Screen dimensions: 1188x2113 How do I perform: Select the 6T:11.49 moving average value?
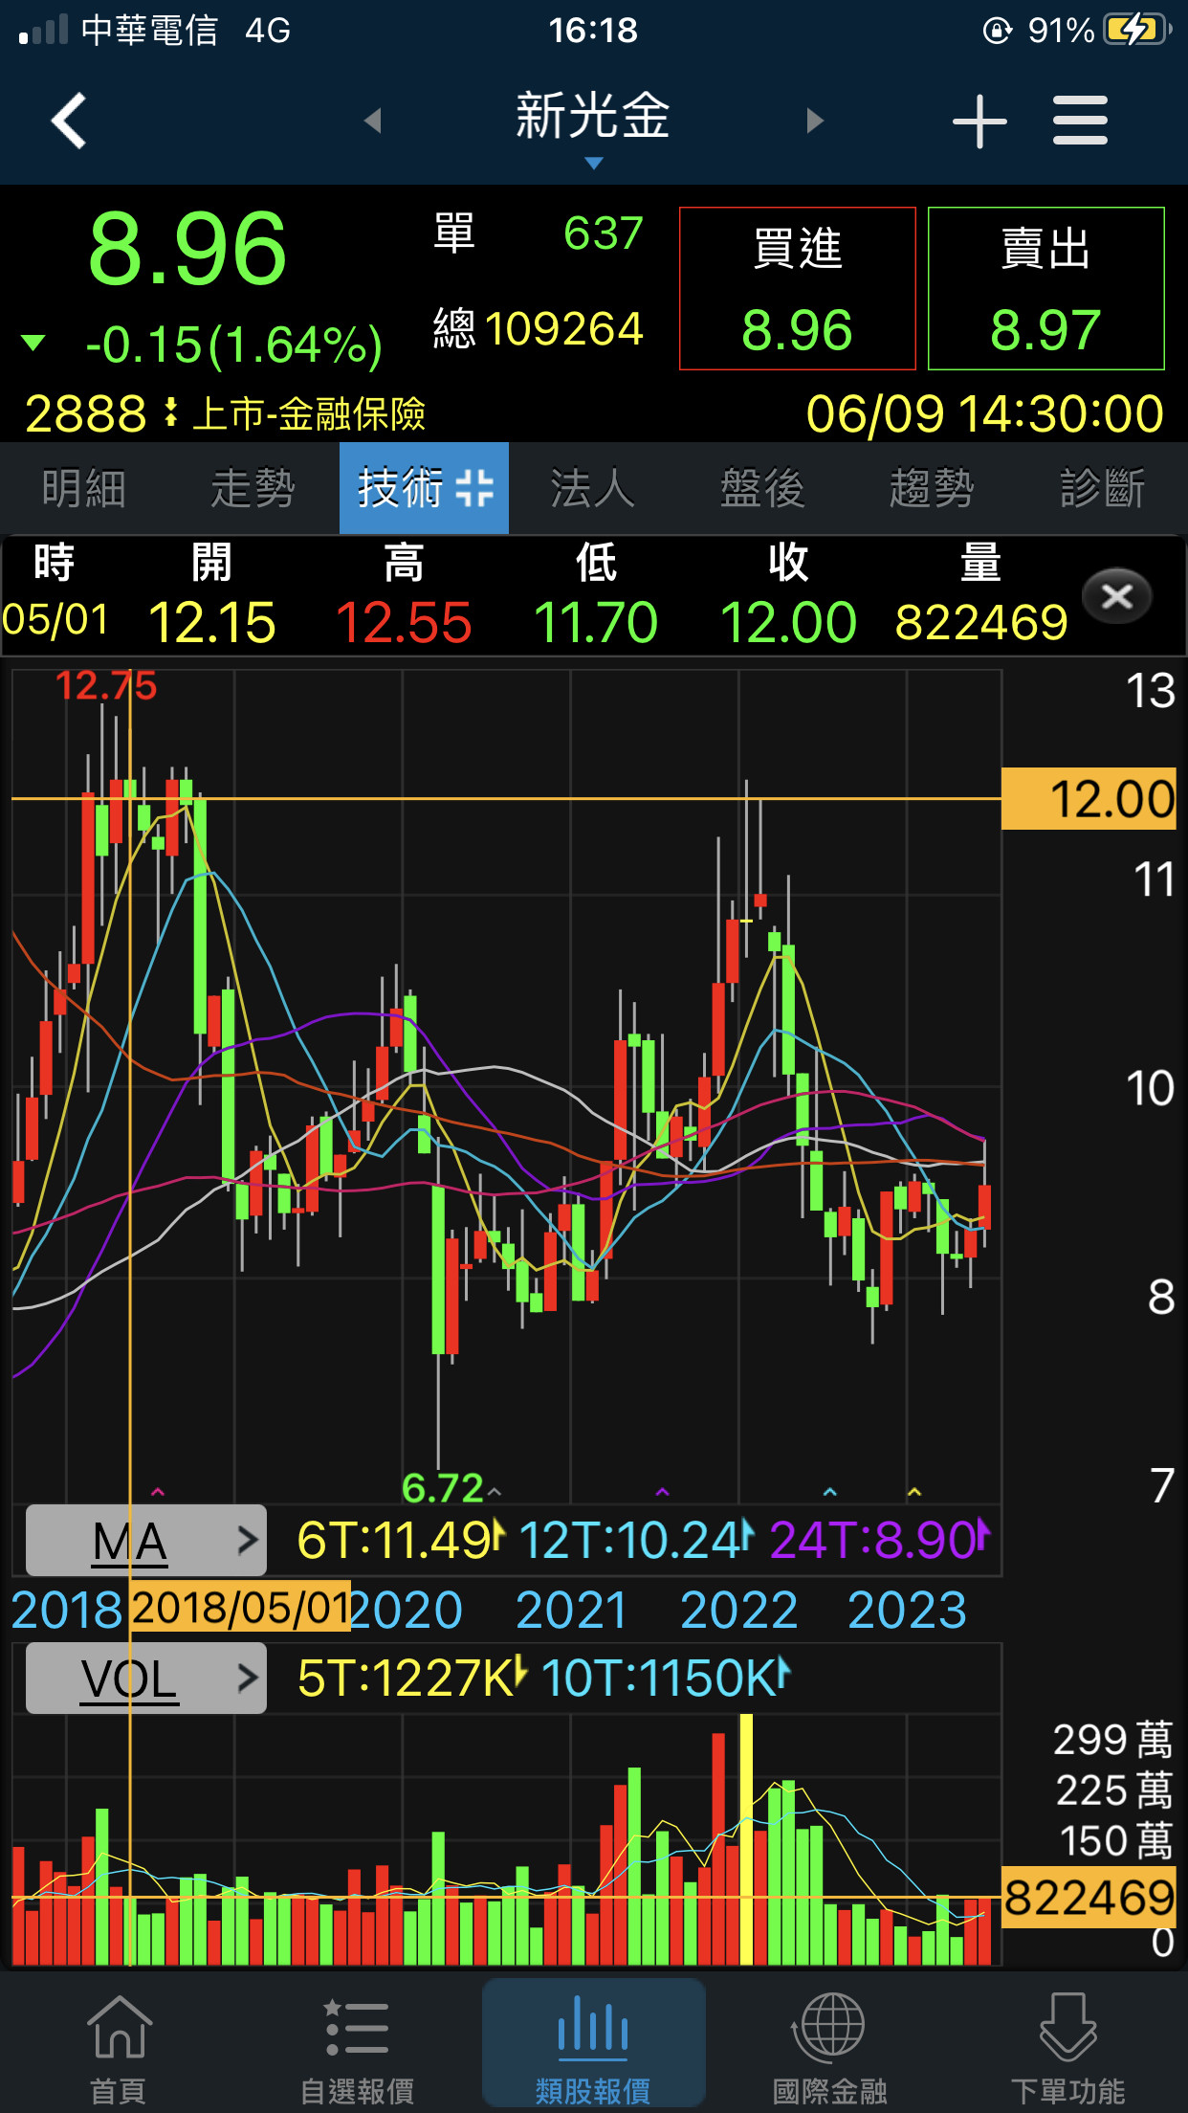(400, 1541)
